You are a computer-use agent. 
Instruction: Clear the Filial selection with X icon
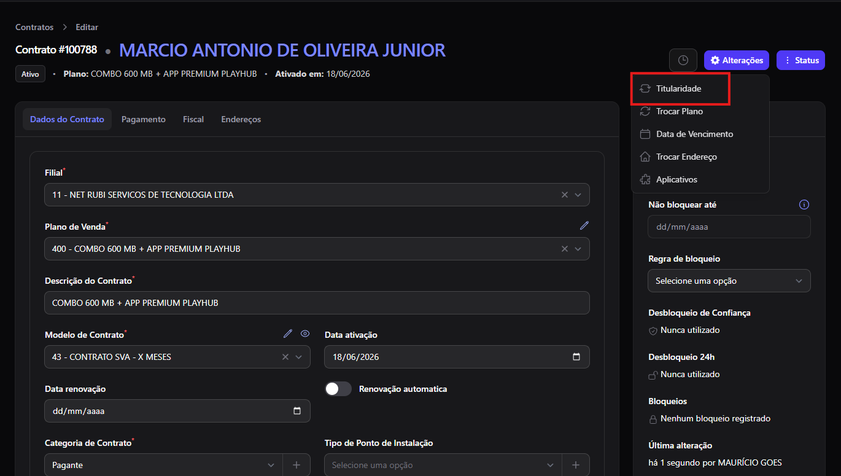point(565,195)
